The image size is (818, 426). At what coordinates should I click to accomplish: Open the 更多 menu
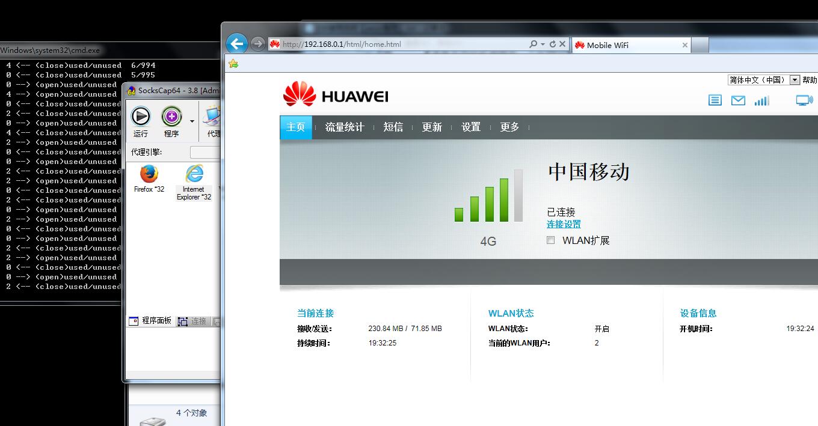[509, 127]
